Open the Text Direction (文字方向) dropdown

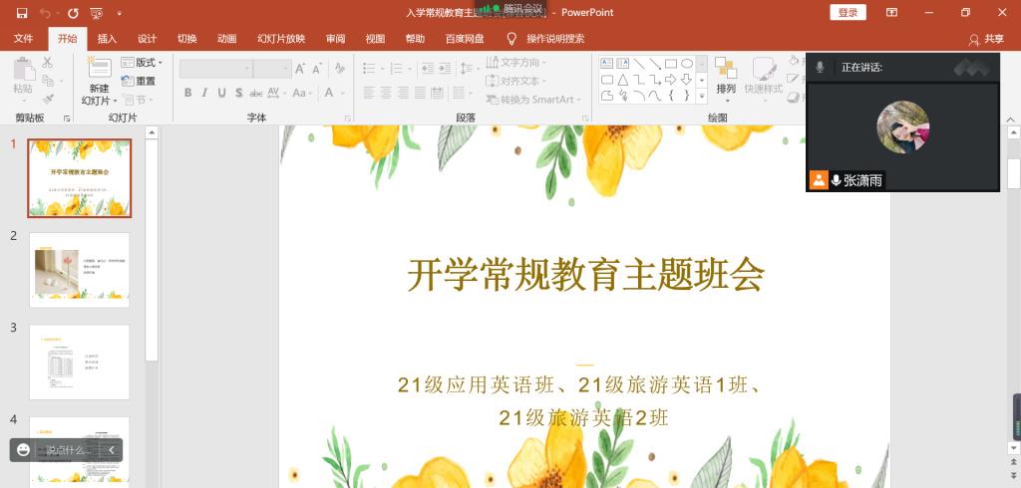click(x=515, y=63)
